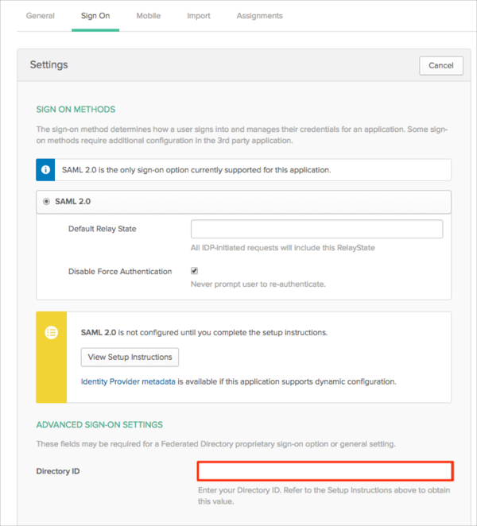Screen dimensions: 477x526
Task: Select the SAML 2.0 radio button
Action: coord(46,202)
